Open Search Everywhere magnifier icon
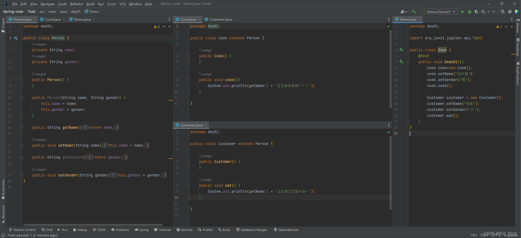 point(503,12)
